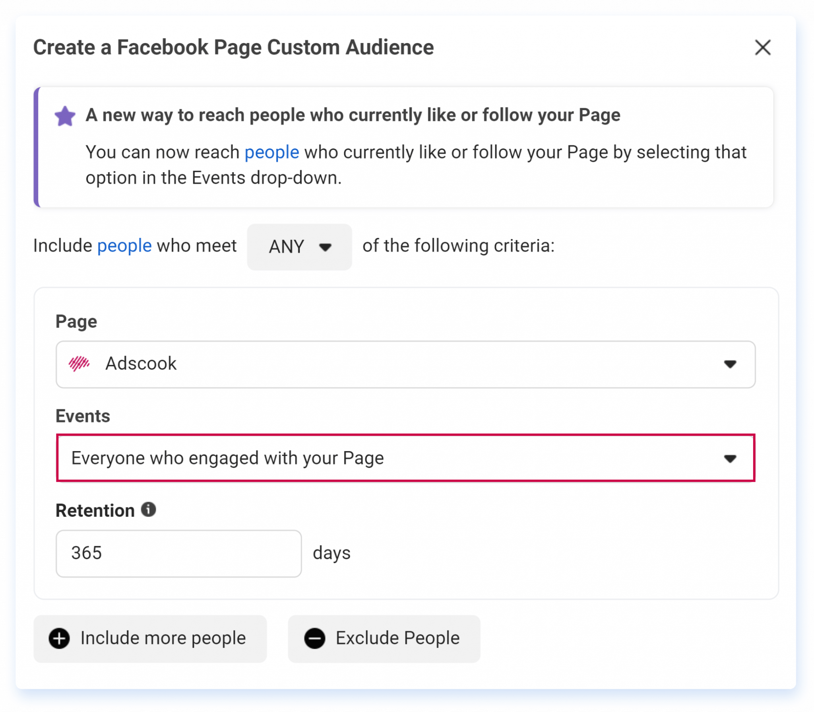Click the 'Events' field label
This screenshot has height=712, width=814.
coord(83,416)
